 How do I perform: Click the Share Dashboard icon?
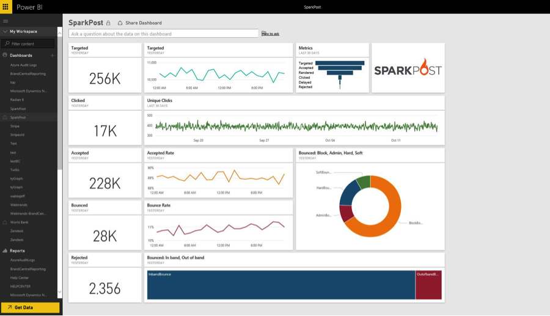pos(120,23)
